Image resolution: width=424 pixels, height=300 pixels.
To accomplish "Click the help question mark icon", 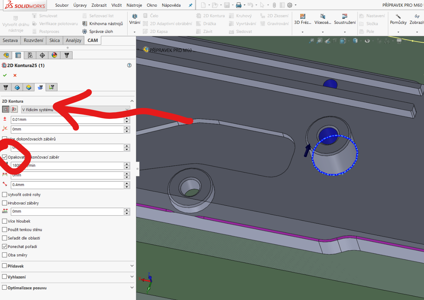I will [x=129, y=65].
